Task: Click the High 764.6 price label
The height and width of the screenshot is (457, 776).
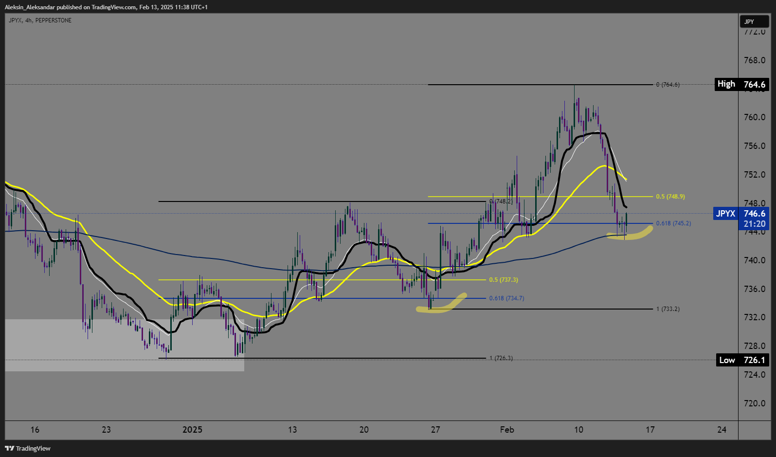Action: tap(741, 84)
